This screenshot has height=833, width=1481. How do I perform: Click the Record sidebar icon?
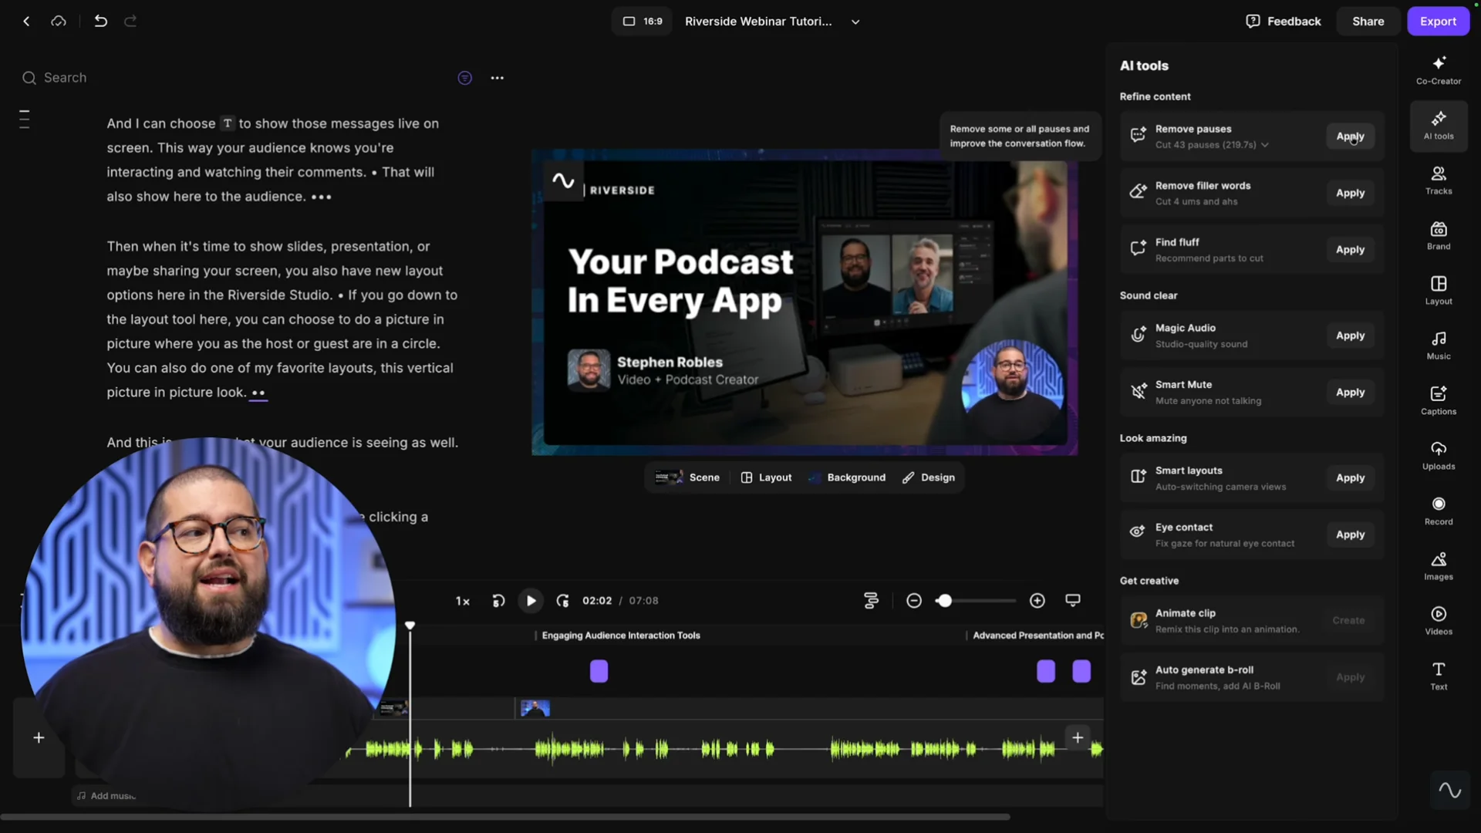[1438, 511]
